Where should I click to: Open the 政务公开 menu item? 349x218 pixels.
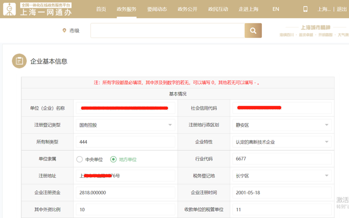pyautogui.click(x=186, y=9)
